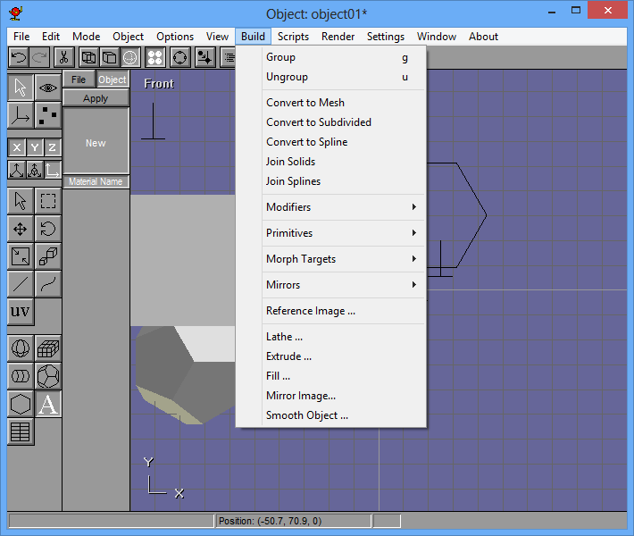Select the Move tool with four arrows
Viewport: 634px width, 536px height.
click(x=21, y=229)
